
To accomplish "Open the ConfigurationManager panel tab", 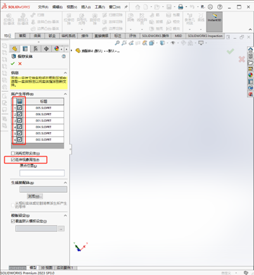I will click(x=35, y=49).
